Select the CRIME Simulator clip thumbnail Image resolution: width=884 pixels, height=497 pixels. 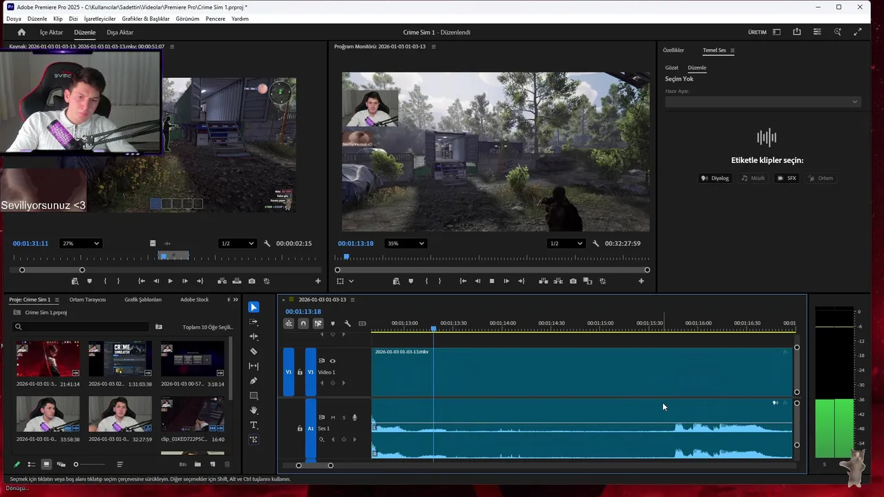[120, 359]
